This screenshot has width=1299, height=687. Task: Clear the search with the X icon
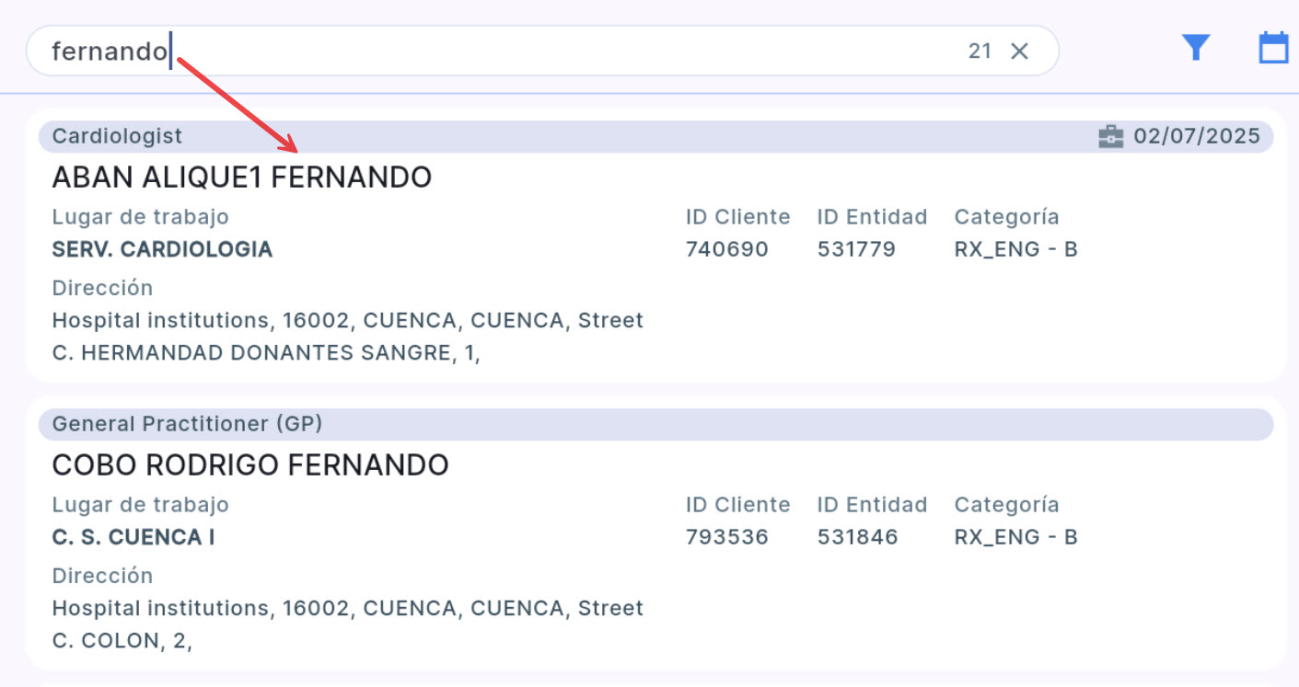(1019, 52)
